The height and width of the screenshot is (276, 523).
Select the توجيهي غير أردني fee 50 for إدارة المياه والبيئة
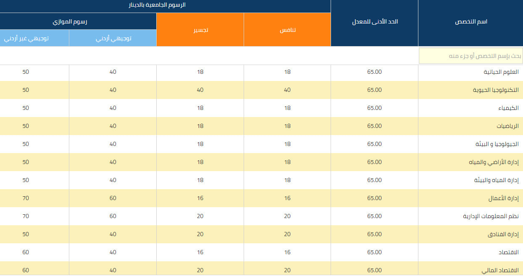[26, 180]
